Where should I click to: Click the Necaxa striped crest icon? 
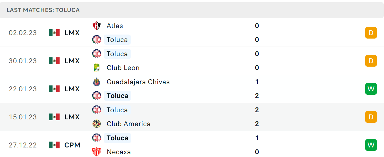click(97, 152)
